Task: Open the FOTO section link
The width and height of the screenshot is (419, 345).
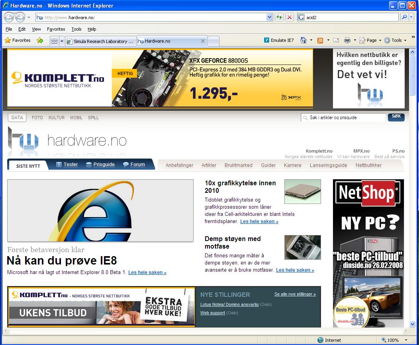Action: [x=37, y=118]
